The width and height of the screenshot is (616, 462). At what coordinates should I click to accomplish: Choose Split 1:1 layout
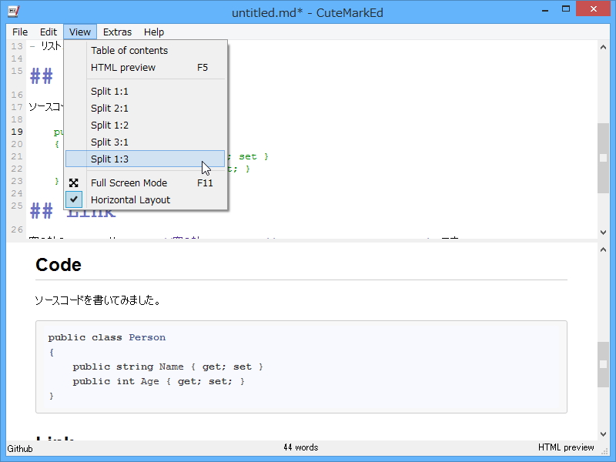[146, 91]
